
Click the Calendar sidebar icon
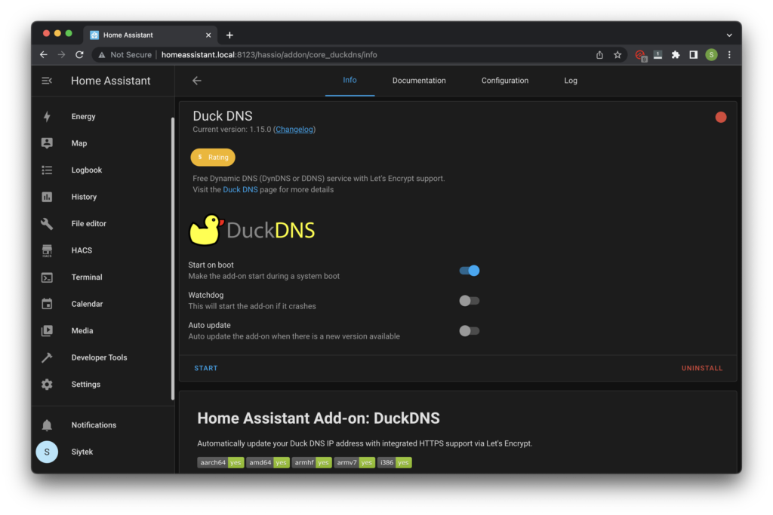[47, 304]
